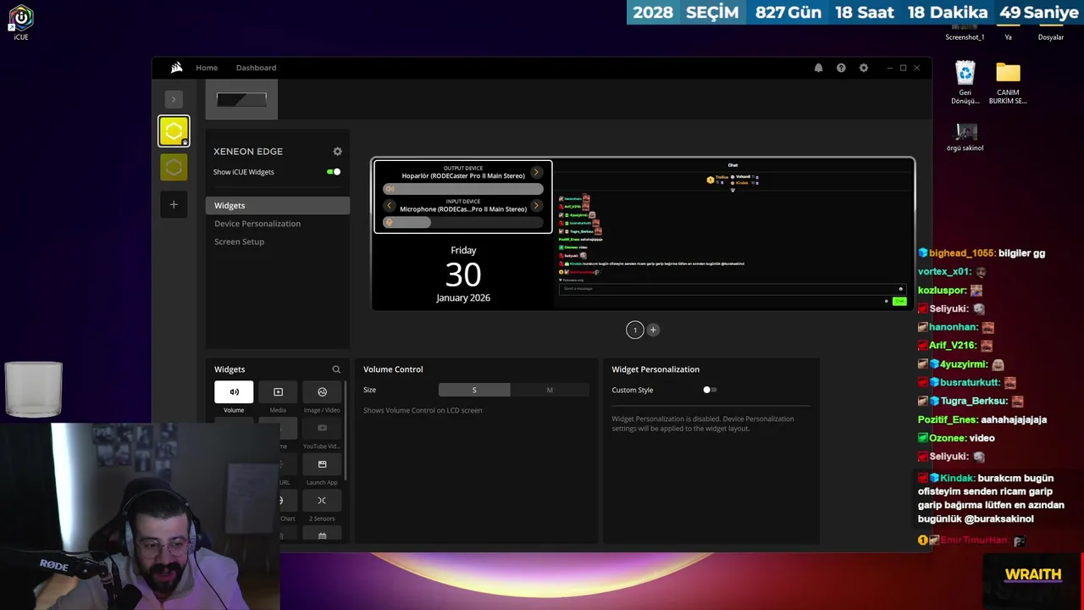The width and height of the screenshot is (1084, 610).
Task: Select the Xeneon Edge device thumbnail
Action: point(241,100)
